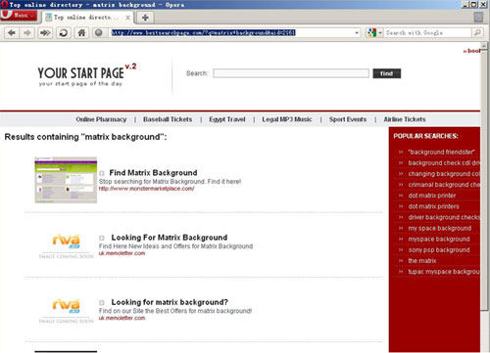Screen dimensions: 490x353
Task: Open a new tab with plus button
Action: [145, 18]
